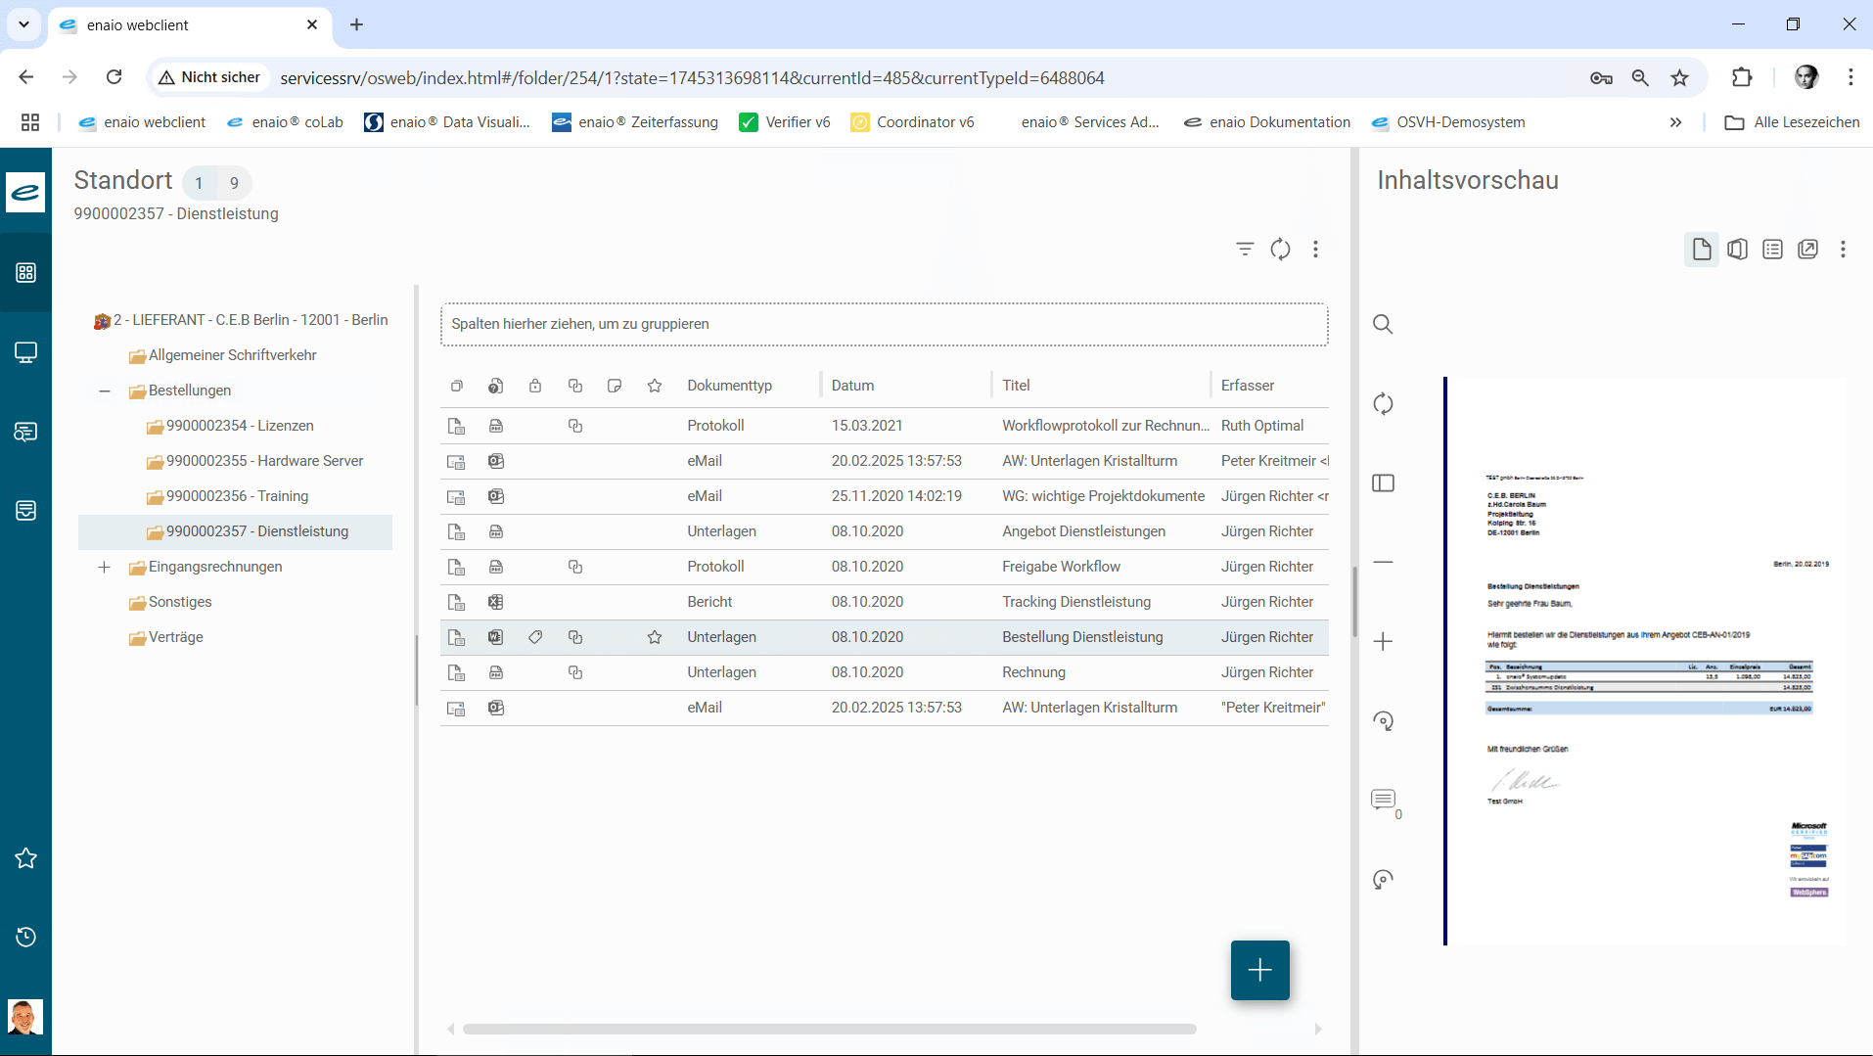
Task: Open the dashboard icon in left sidebar
Action: [26, 273]
